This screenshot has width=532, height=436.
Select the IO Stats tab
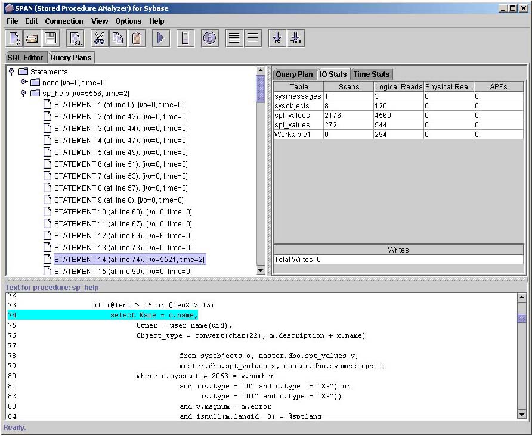click(x=333, y=74)
